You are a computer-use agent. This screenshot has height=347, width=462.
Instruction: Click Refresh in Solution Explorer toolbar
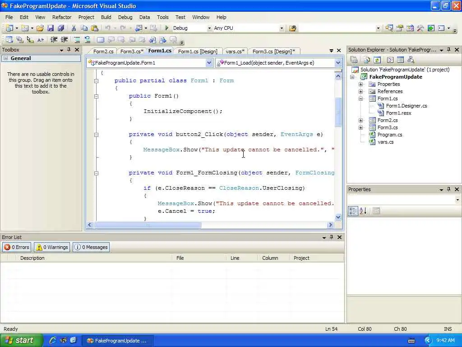[377, 60]
